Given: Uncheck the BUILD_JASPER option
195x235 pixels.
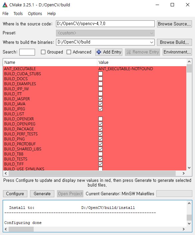Looking at the screenshot, I should (x=101, y=99).
